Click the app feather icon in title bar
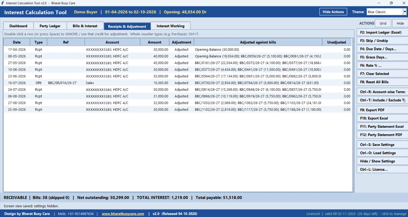The height and width of the screenshot is (217, 408). pos(3,3)
